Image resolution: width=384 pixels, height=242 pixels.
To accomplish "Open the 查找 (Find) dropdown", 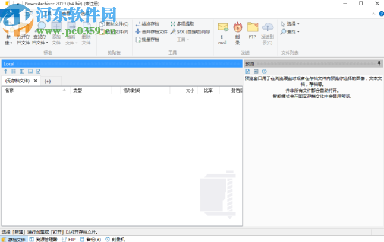I will click(x=290, y=32).
